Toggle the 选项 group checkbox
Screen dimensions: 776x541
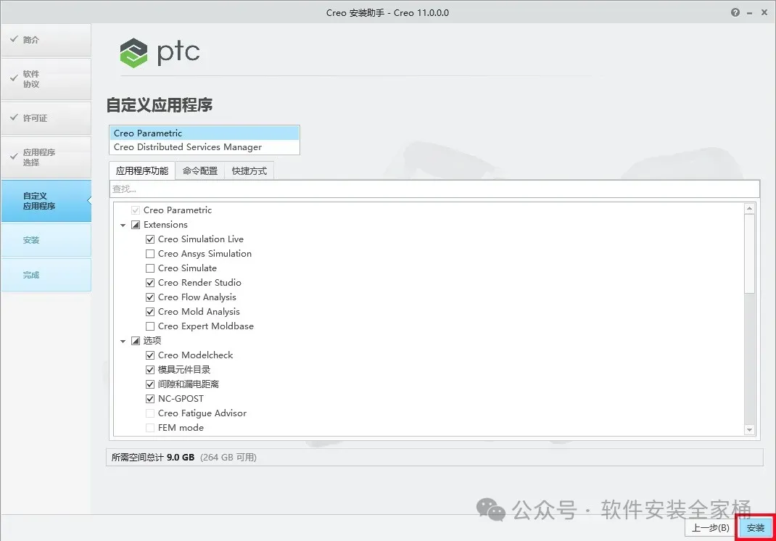click(x=136, y=341)
